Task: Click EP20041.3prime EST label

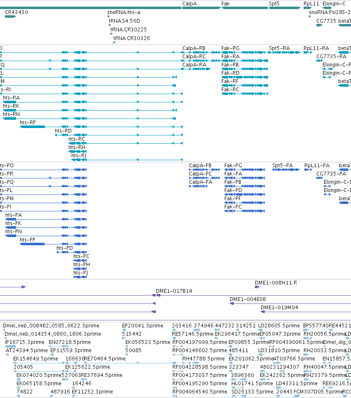Action: click(x=143, y=326)
